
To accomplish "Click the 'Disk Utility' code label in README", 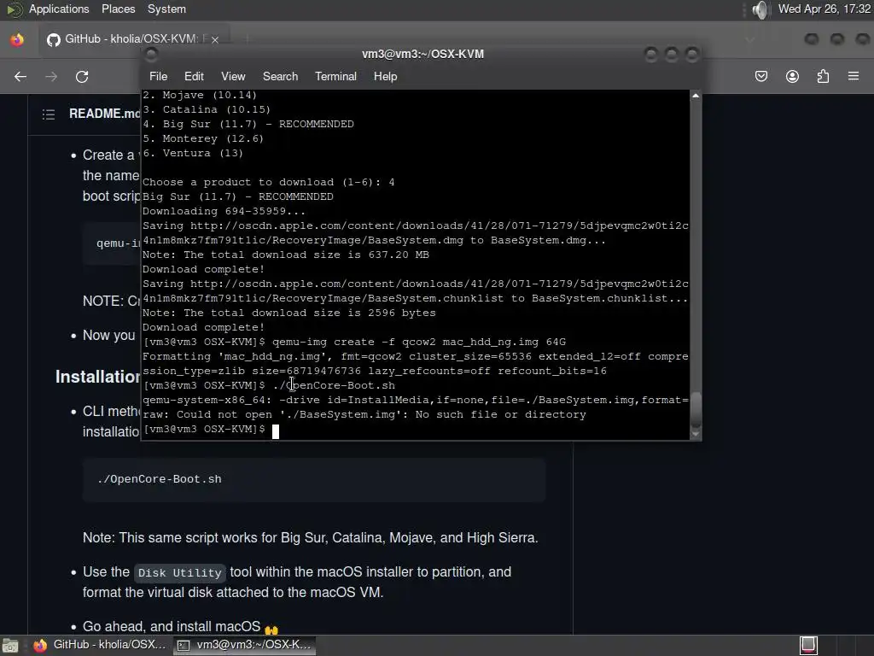I will click(179, 573).
